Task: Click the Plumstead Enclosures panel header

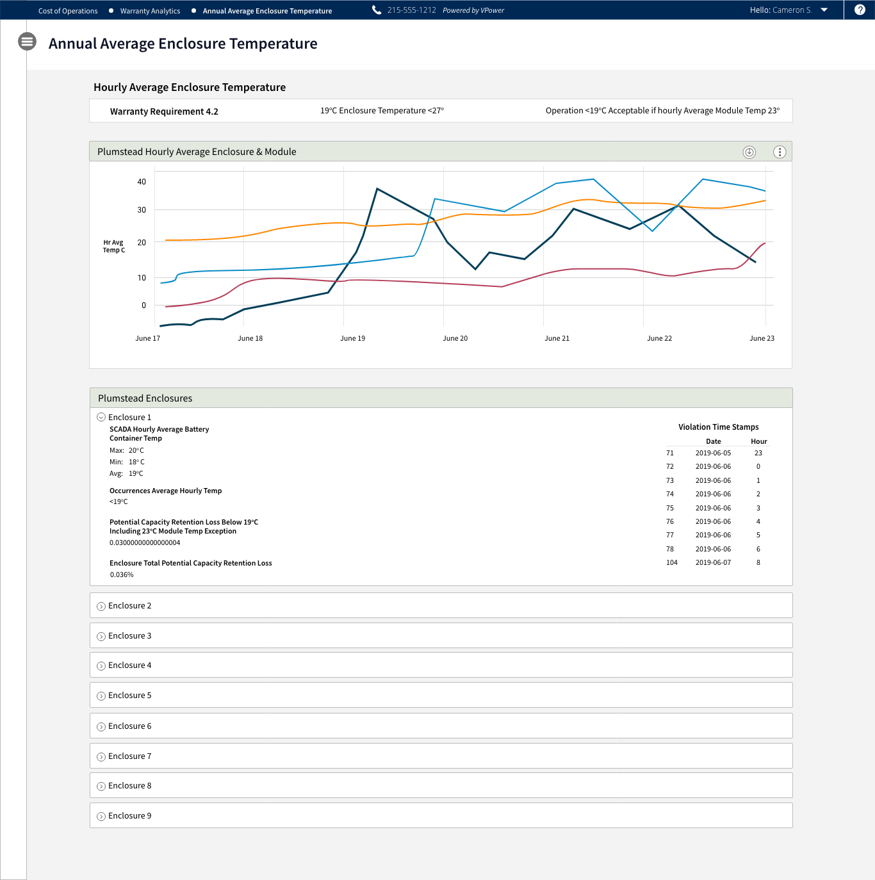Action: pos(441,398)
